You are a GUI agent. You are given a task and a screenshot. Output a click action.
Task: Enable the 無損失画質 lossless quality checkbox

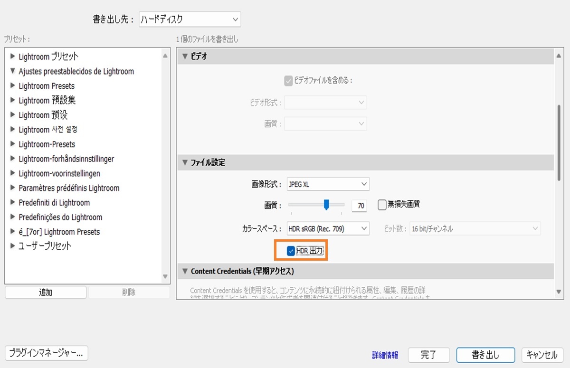(x=381, y=204)
